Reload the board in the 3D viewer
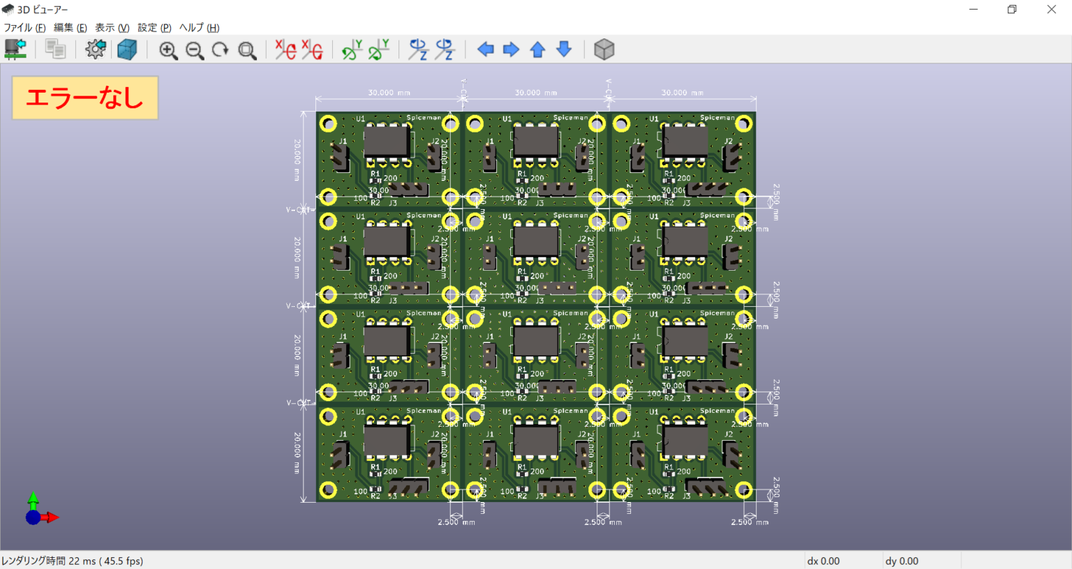This screenshot has width=1072, height=569. click(x=15, y=49)
